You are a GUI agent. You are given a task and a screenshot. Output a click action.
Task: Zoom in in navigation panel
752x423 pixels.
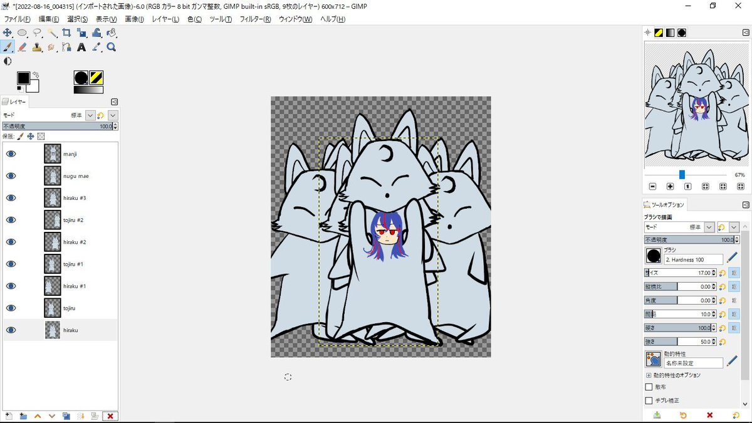click(670, 187)
